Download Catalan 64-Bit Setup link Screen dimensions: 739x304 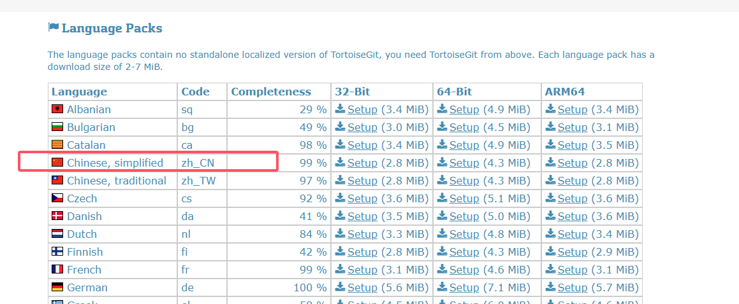464,145
